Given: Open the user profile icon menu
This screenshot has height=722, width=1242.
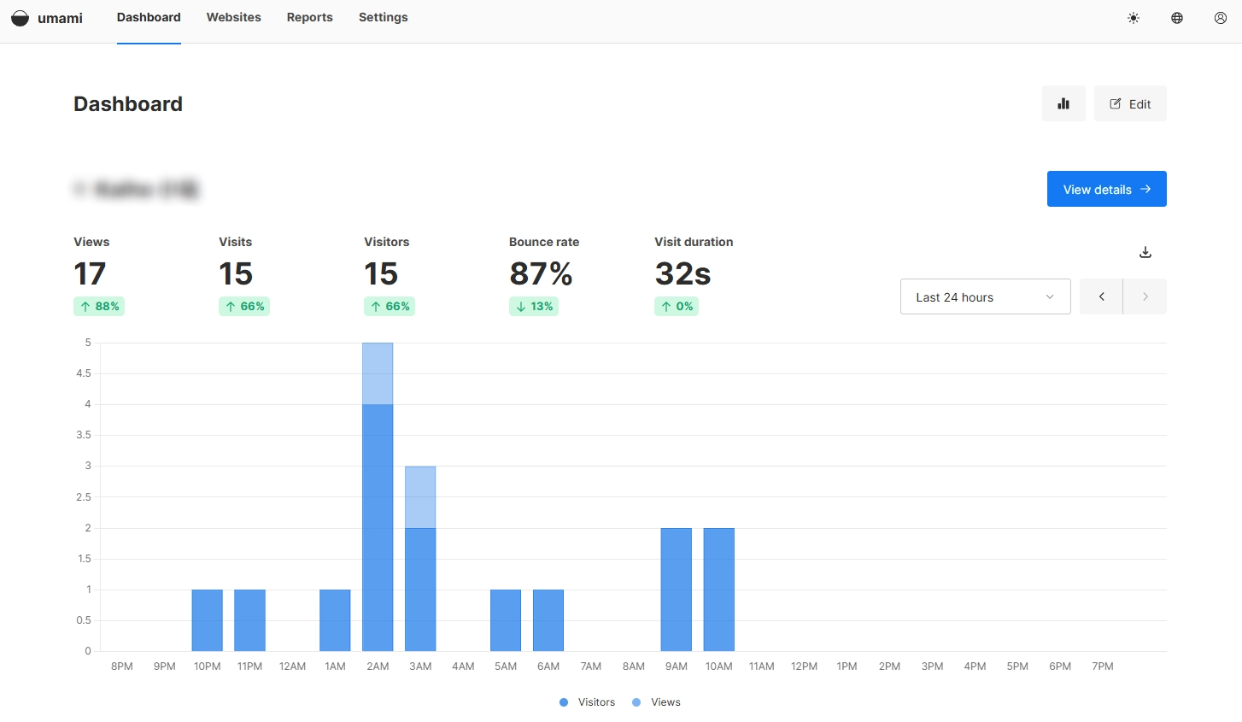Looking at the screenshot, I should (1221, 18).
